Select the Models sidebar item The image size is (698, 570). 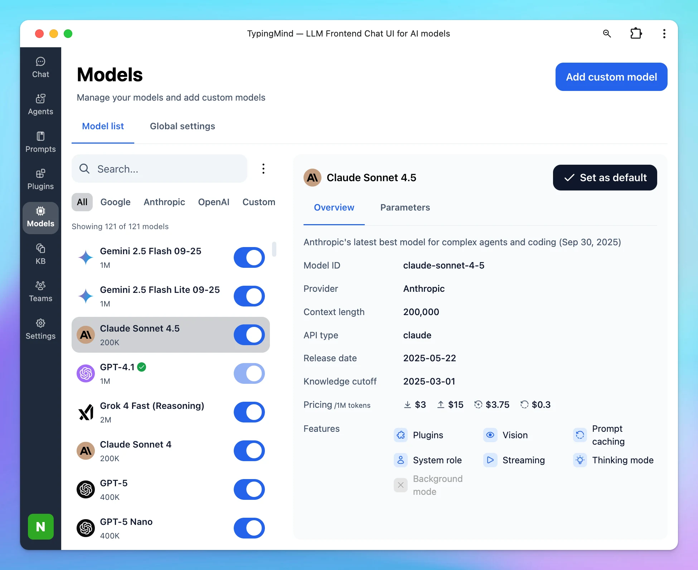click(40, 218)
